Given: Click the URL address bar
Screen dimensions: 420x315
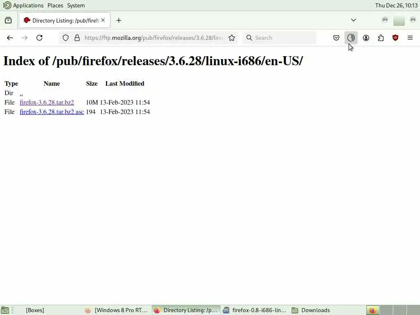Looking at the screenshot, I should coord(153,38).
